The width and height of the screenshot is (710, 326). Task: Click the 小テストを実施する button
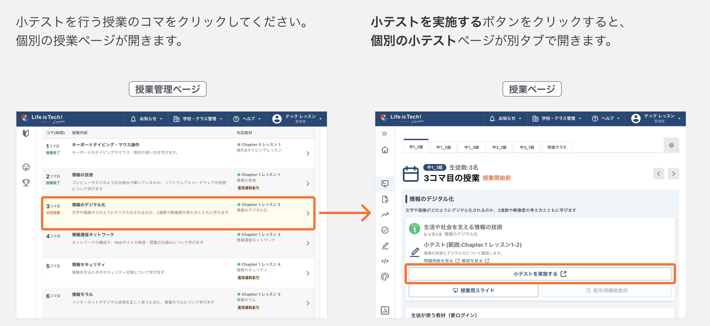(540, 274)
